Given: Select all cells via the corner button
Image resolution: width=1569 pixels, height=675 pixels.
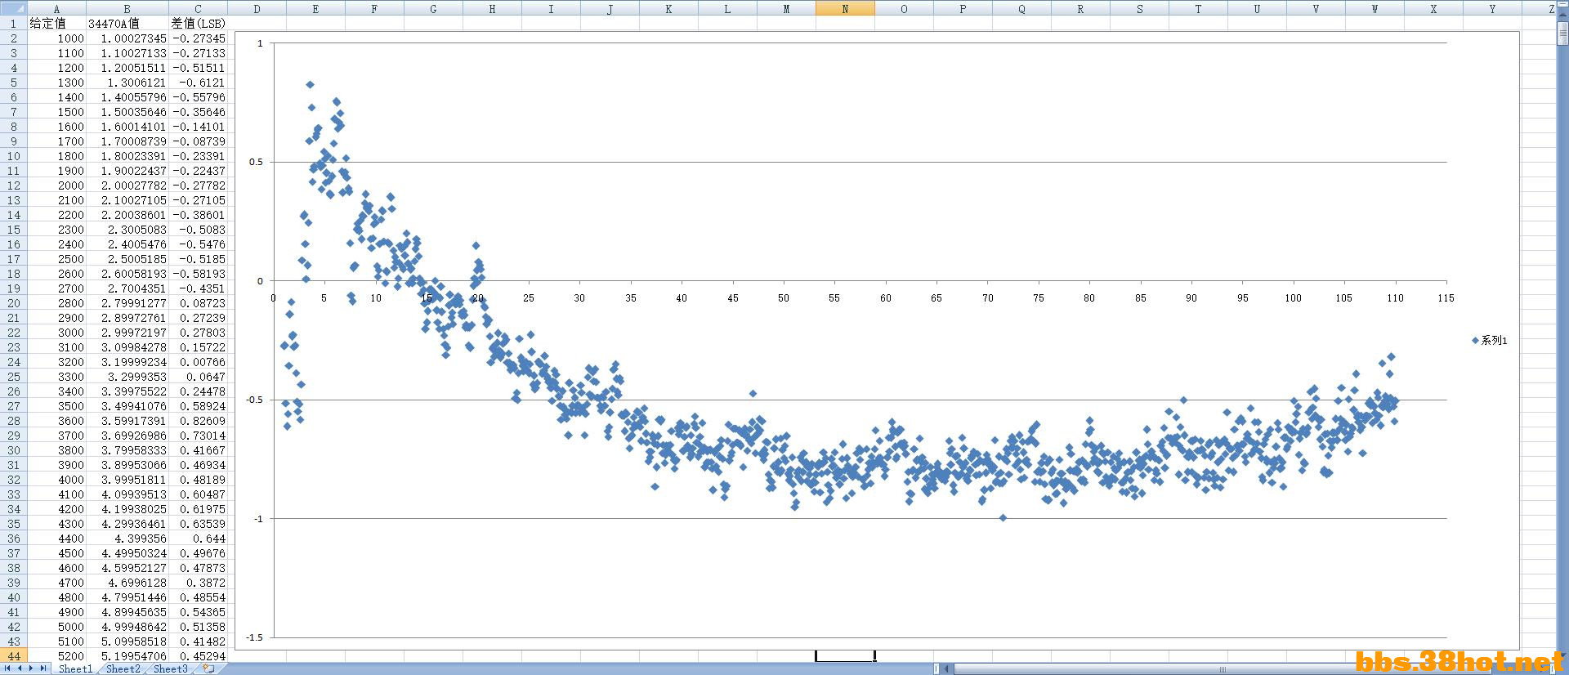Looking at the screenshot, I should coord(13,8).
